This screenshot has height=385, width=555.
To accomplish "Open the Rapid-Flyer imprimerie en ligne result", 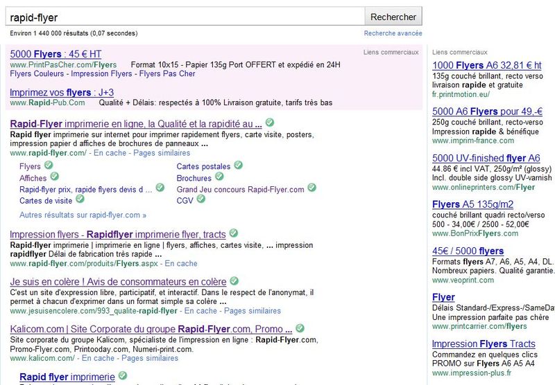I will [x=136, y=124].
